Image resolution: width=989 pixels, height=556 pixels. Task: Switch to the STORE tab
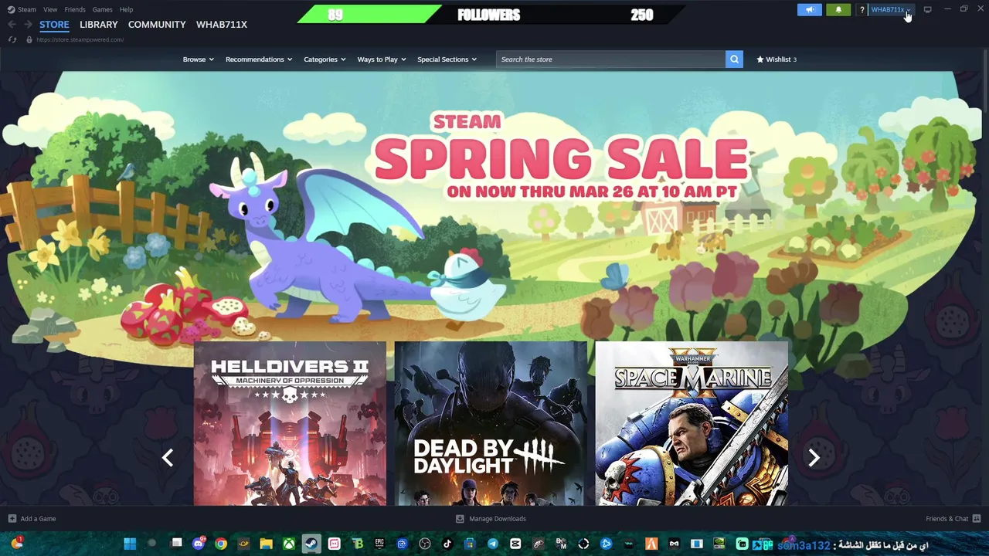tap(54, 24)
